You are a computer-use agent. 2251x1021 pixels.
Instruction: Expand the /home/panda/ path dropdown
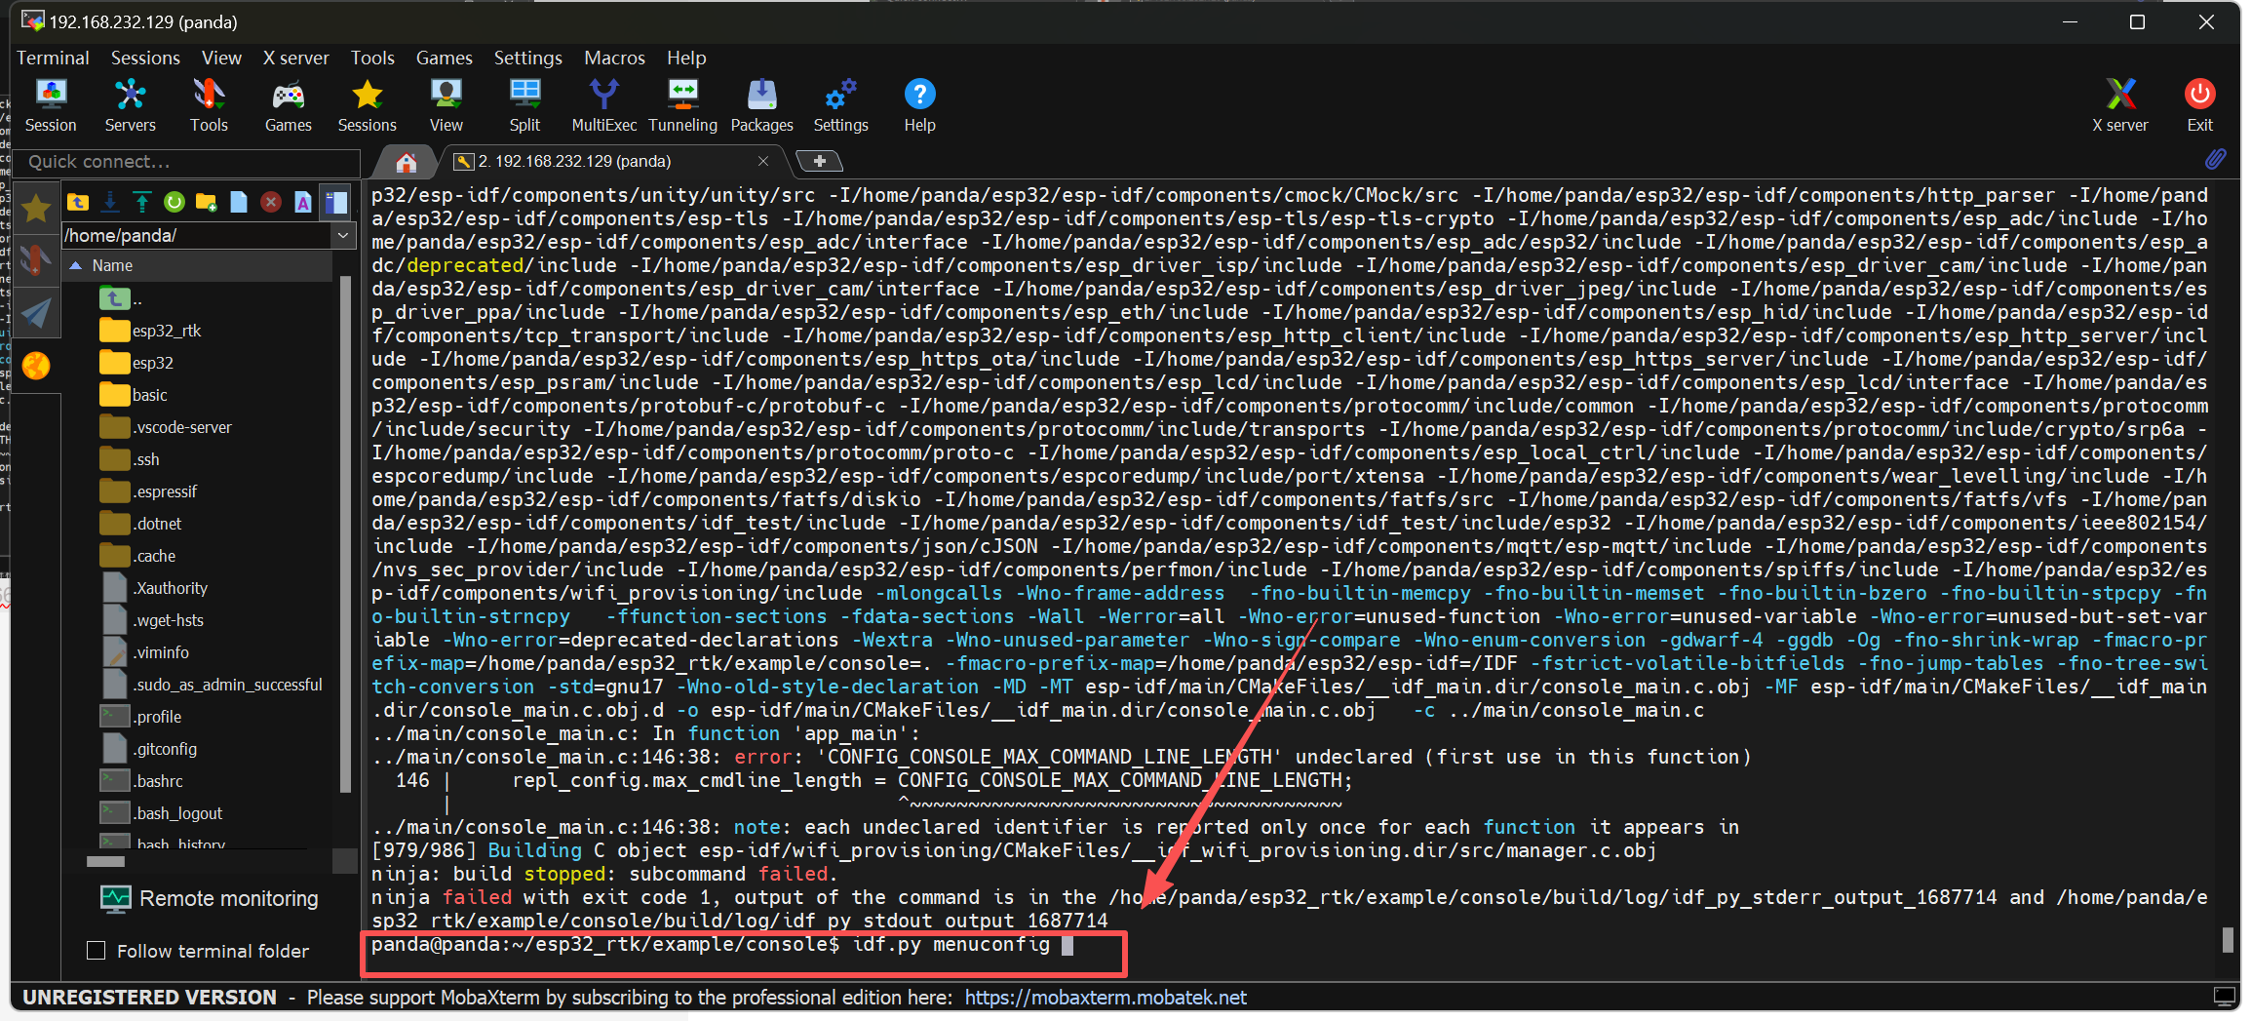343,235
